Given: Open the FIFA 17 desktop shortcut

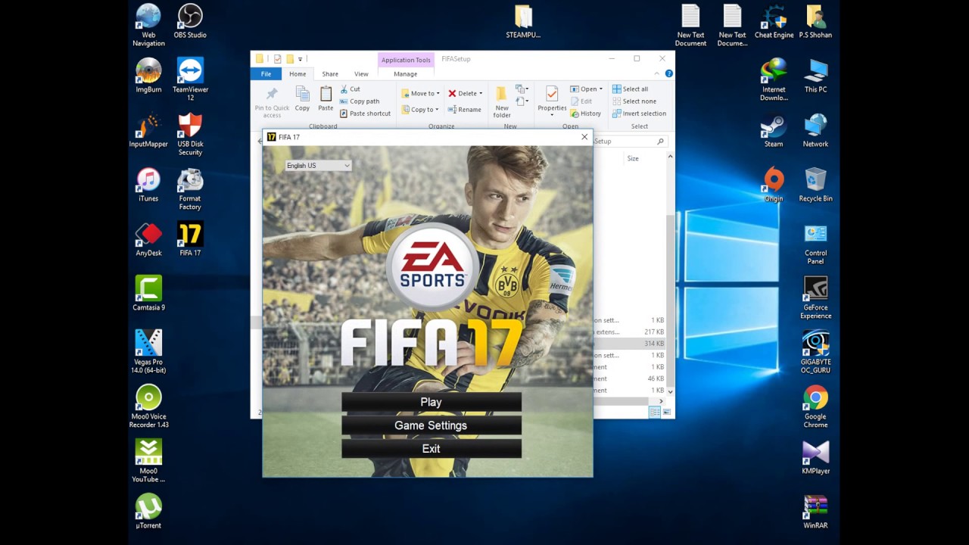Looking at the screenshot, I should [190, 239].
